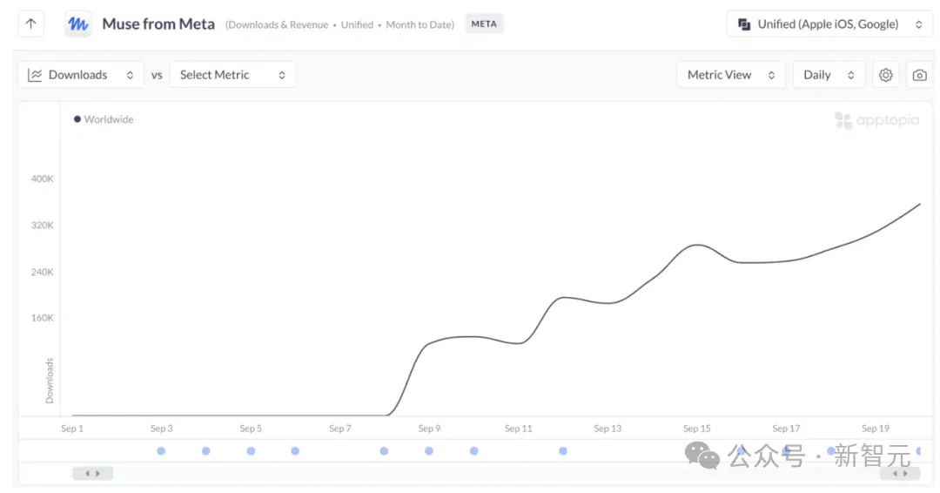Open chart settings gear icon
This screenshot has height=493, width=940.
885,75
